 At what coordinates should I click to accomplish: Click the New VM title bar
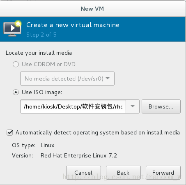tap(92, 9)
